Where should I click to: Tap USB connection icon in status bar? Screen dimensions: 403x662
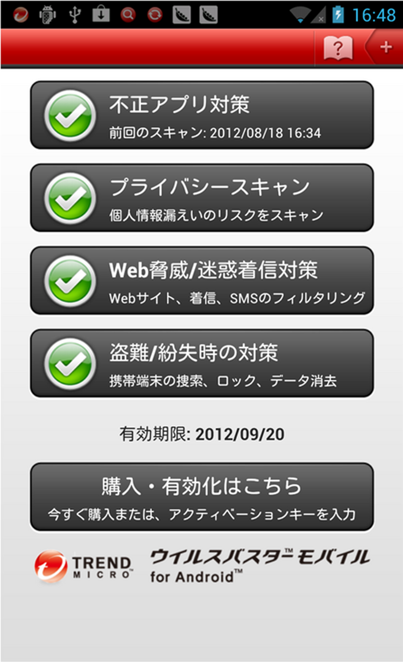[75, 14]
